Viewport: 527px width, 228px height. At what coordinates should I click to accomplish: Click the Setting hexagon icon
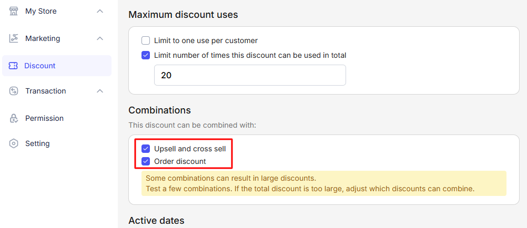click(14, 143)
